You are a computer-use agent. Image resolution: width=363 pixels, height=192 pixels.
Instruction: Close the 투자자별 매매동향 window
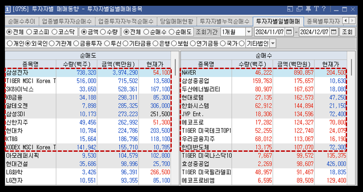(x=353, y=9)
